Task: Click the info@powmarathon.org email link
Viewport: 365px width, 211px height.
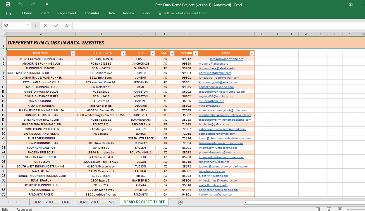Action: click(x=226, y=59)
